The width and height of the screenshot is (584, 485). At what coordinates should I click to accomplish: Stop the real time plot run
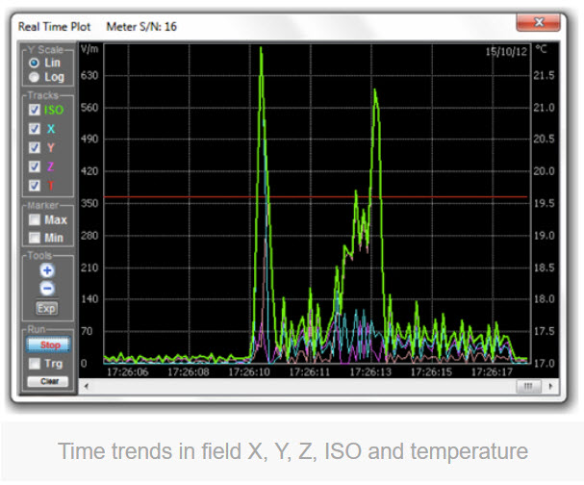click(x=48, y=345)
